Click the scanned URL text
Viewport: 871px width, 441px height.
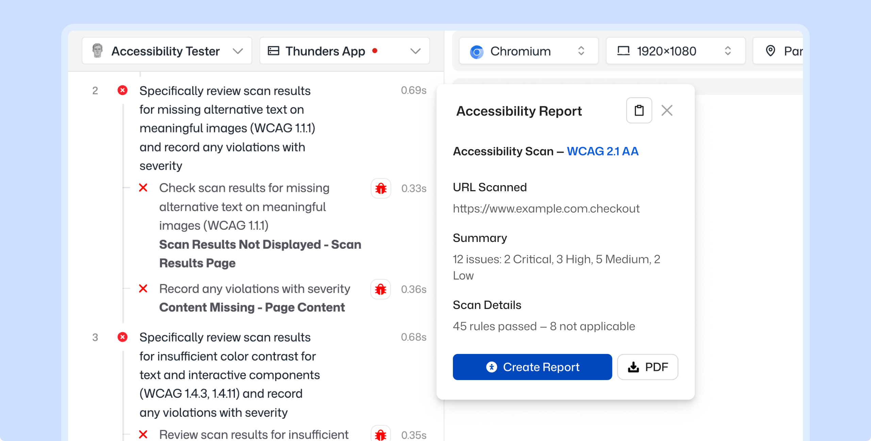[546, 208]
